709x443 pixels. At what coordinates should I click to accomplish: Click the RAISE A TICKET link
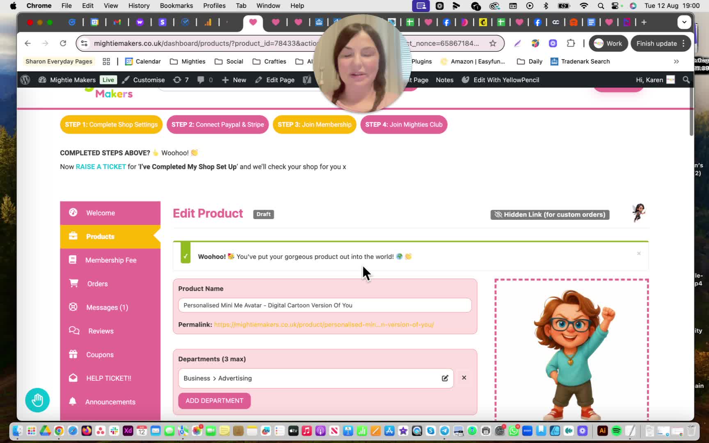pos(101,167)
